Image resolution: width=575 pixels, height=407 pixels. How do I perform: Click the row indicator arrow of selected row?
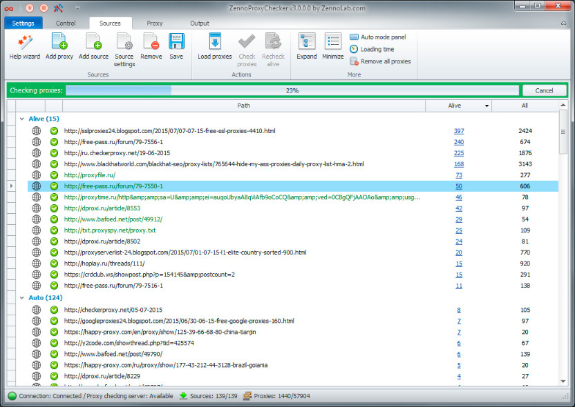pyautogui.click(x=11, y=186)
